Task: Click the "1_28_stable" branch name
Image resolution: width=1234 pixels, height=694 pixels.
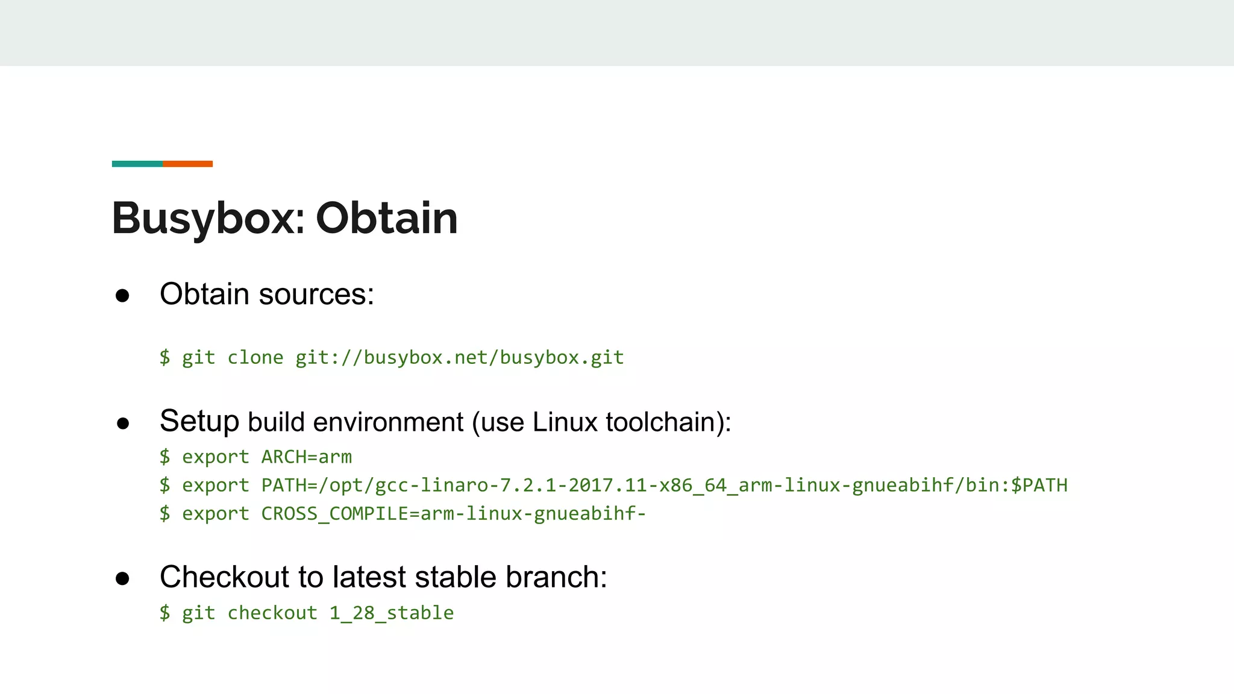Action: point(391,613)
